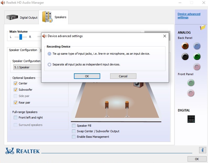The width and height of the screenshot is (208, 163).
Task: Click the 'Recording Device' group label
Action: coord(58,47)
